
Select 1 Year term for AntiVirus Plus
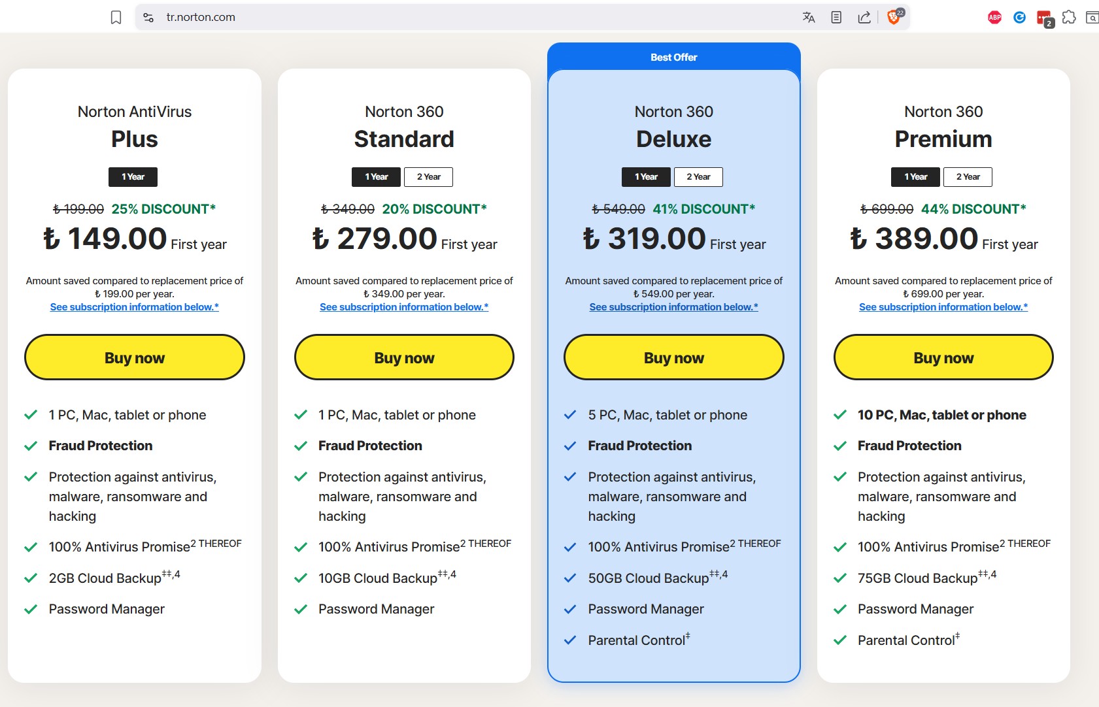coord(133,177)
